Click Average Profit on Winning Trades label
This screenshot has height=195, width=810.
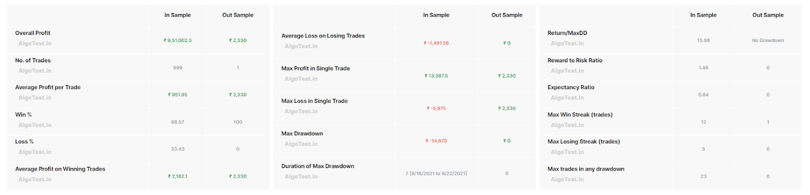click(x=60, y=169)
